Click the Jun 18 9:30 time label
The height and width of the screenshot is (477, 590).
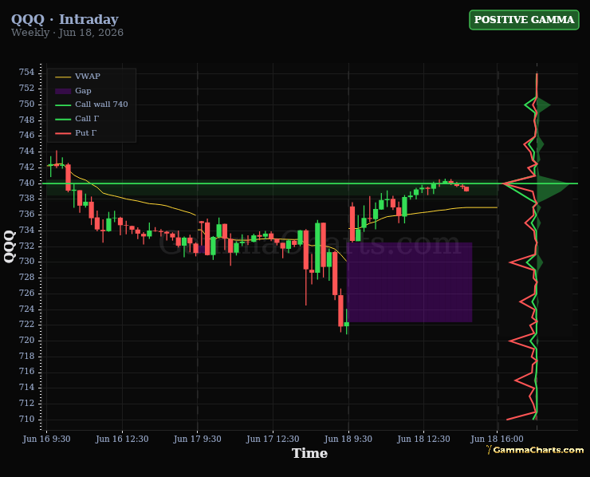coord(348,439)
